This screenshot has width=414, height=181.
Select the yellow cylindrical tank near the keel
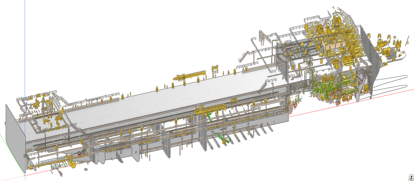coord(73,165)
